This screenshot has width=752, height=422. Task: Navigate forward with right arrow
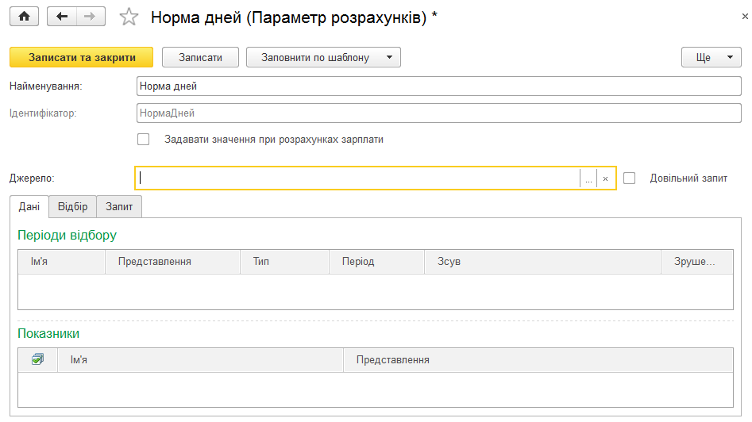point(91,17)
